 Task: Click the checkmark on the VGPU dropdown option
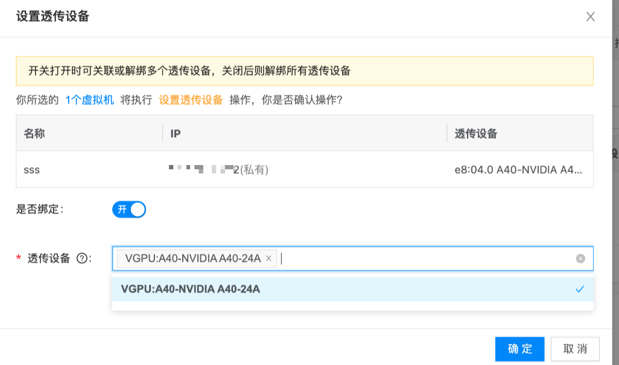point(580,289)
